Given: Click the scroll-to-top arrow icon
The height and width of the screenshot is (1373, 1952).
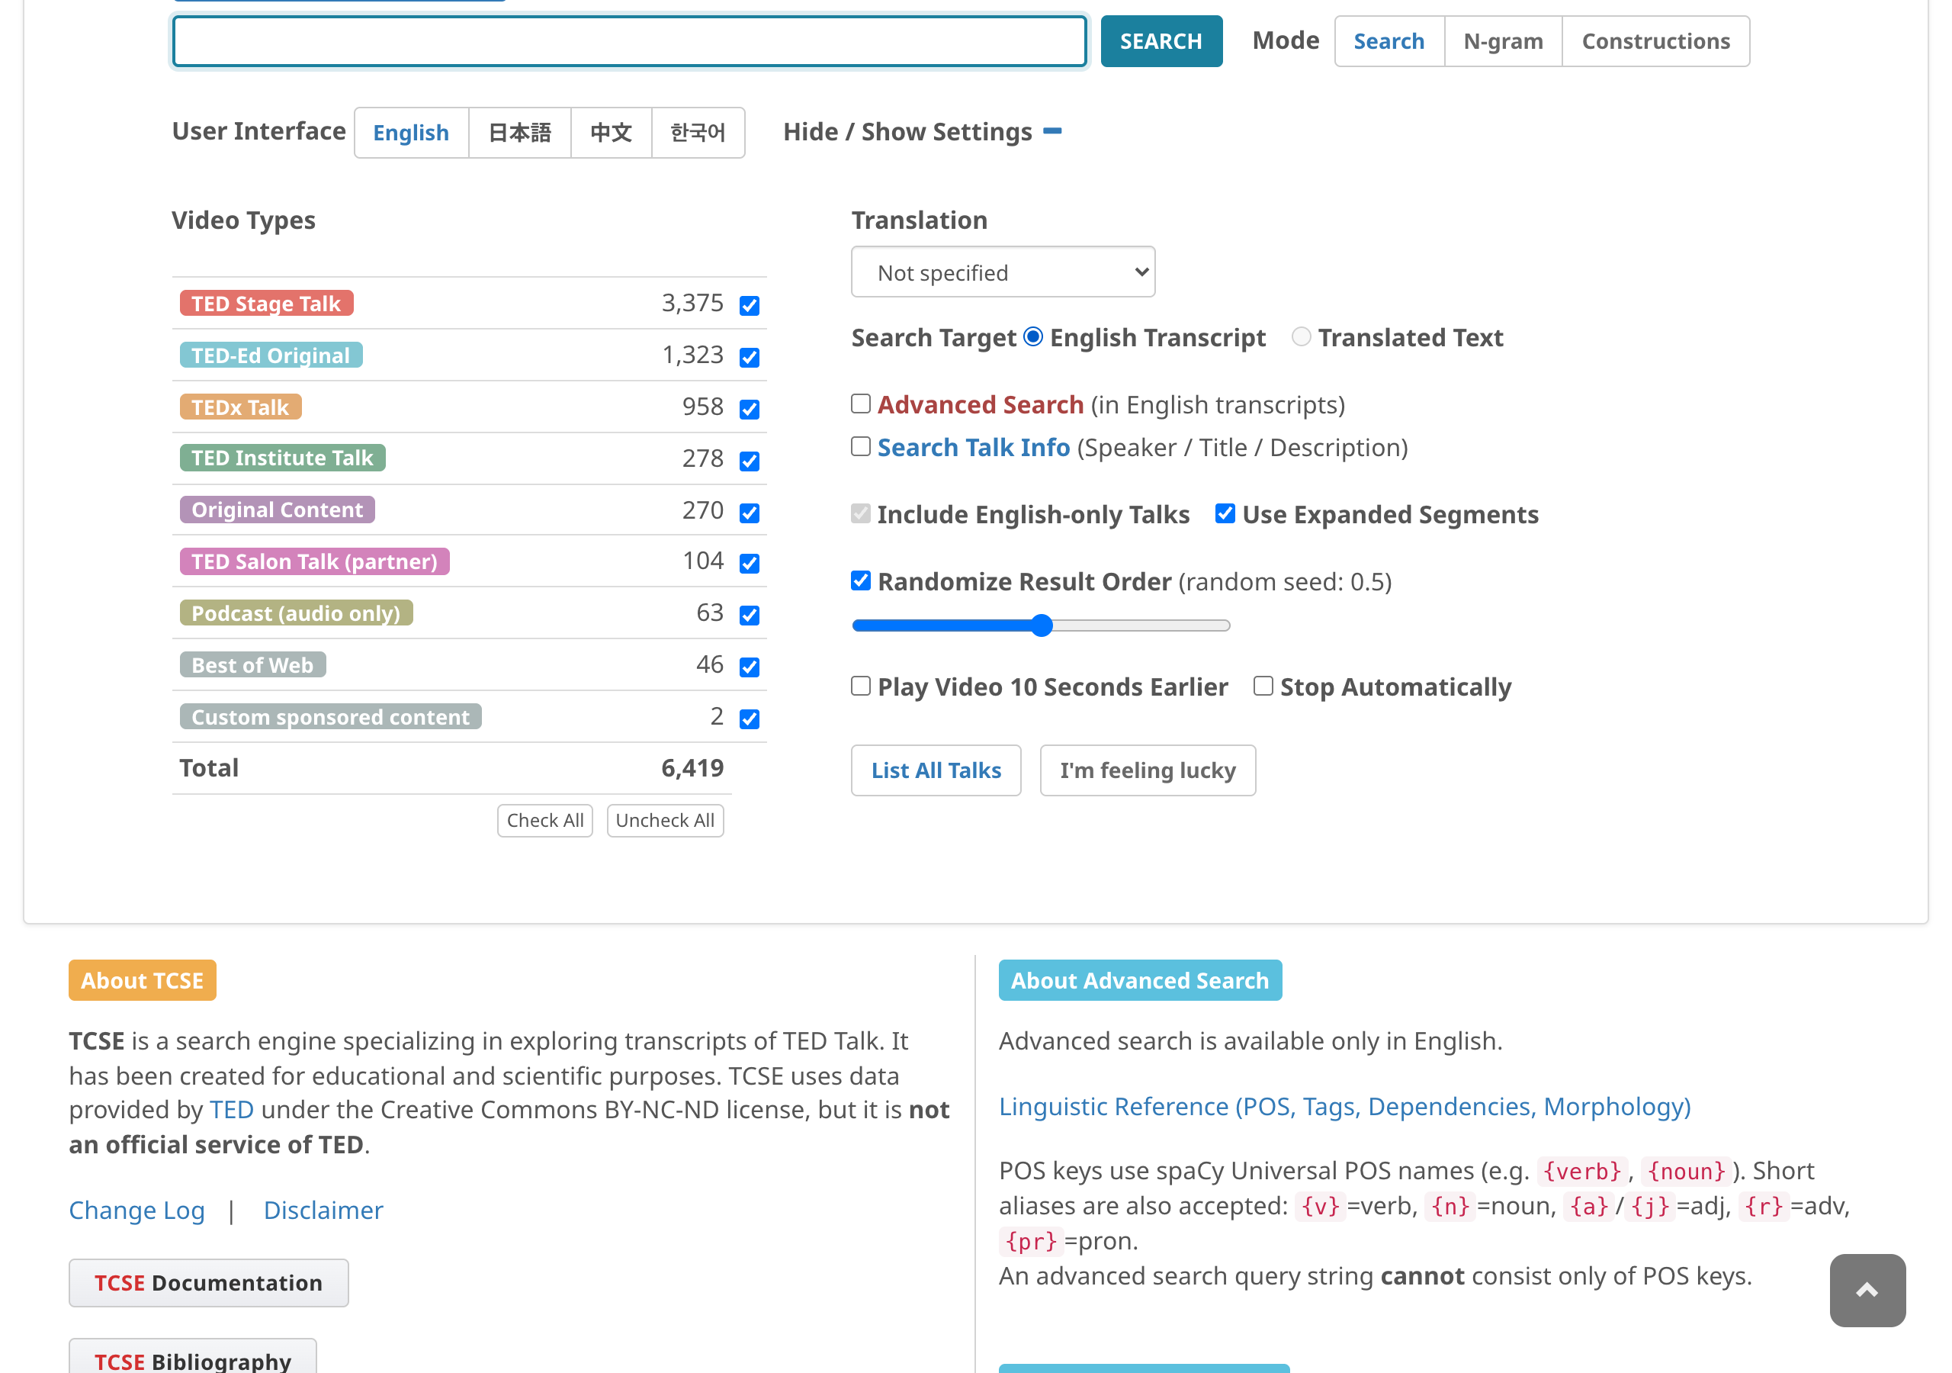Looking at the screenshot, I should (1866, 1290).
